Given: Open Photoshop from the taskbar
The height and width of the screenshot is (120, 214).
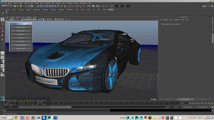Looking at the screenshot, I should click(x=55, y=117).
